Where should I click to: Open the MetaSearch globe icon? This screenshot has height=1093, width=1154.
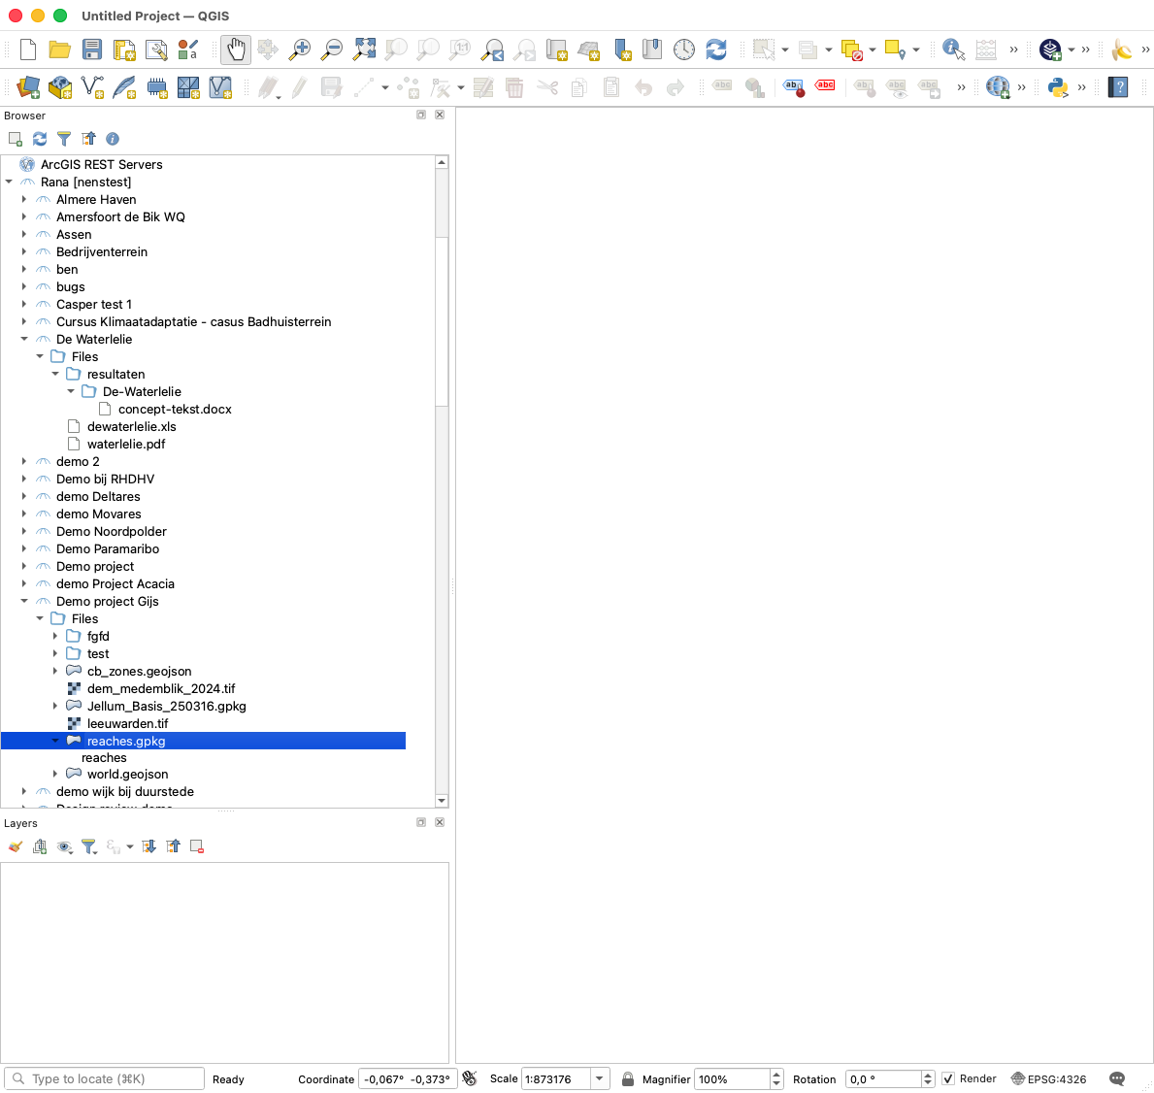point(998,87)
